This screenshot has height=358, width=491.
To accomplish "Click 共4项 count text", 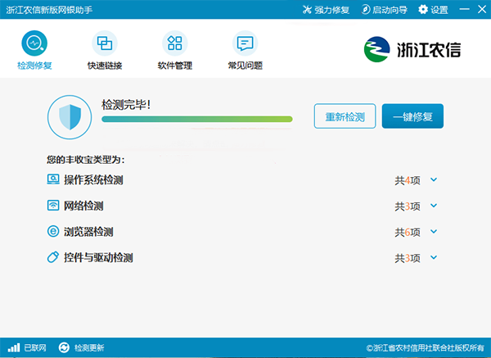I will tap(408, 180).
